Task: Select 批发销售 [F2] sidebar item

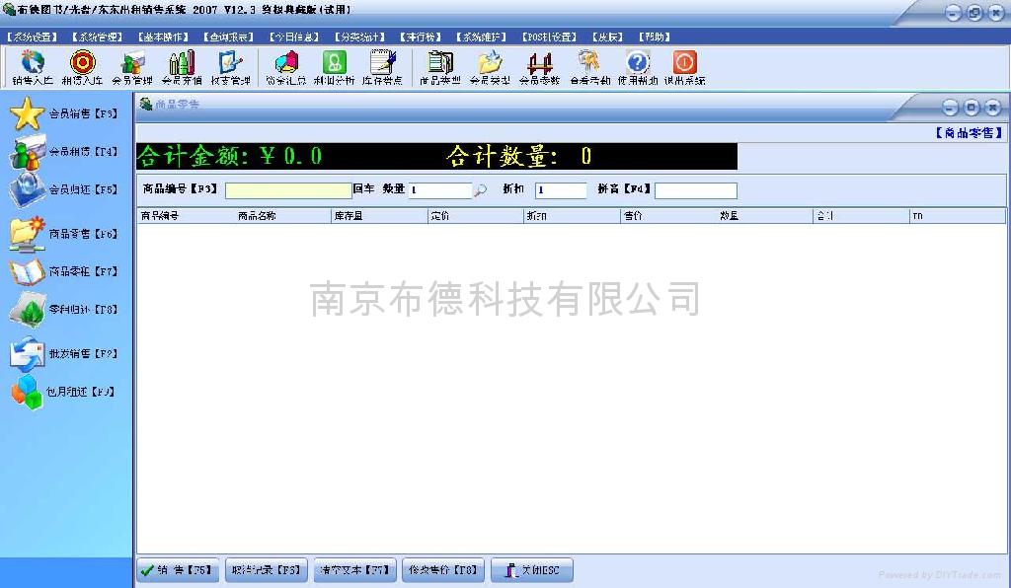Action: coord(64,353)
